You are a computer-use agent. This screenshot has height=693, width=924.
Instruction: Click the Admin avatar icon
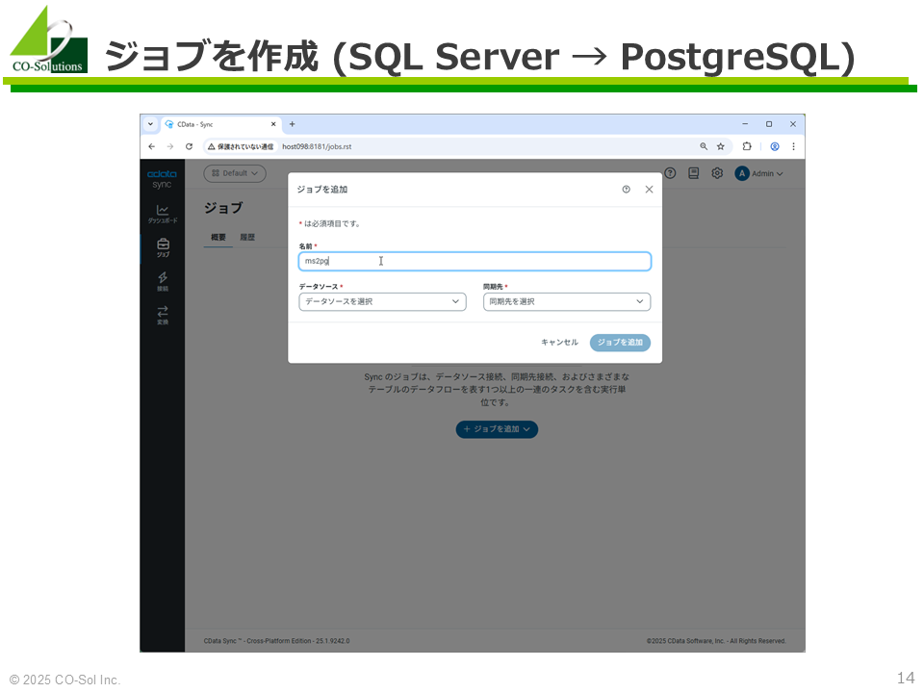742,173
